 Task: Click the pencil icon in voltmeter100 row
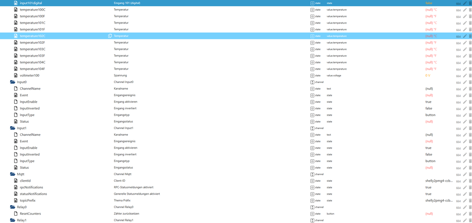pyautogui.click(x=465, y=76)
